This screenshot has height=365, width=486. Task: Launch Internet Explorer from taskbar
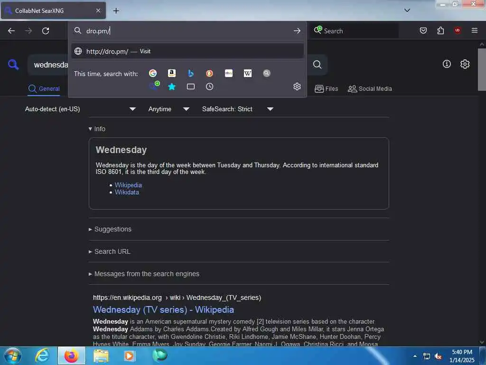pos(42,355)
